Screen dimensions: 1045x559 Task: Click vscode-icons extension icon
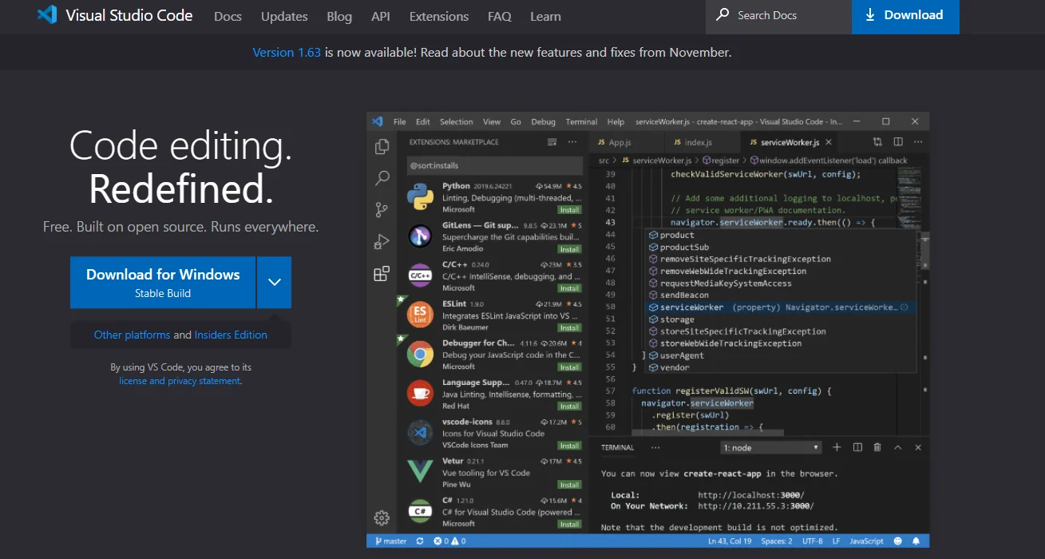tap(420, 433)
